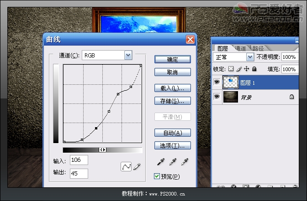307x201 pixels.
Task: Lock transparent pixels in Layers panel
Action: 231,69
